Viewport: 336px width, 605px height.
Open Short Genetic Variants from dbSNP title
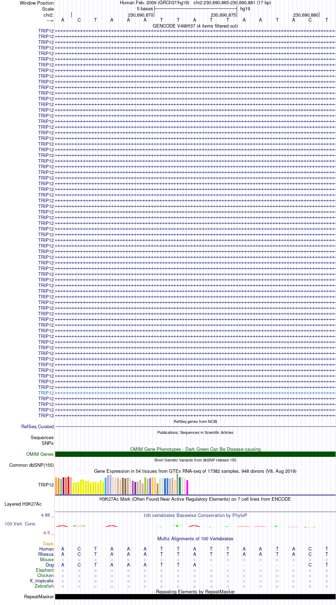pyautogui.click(x=195, y=460)
